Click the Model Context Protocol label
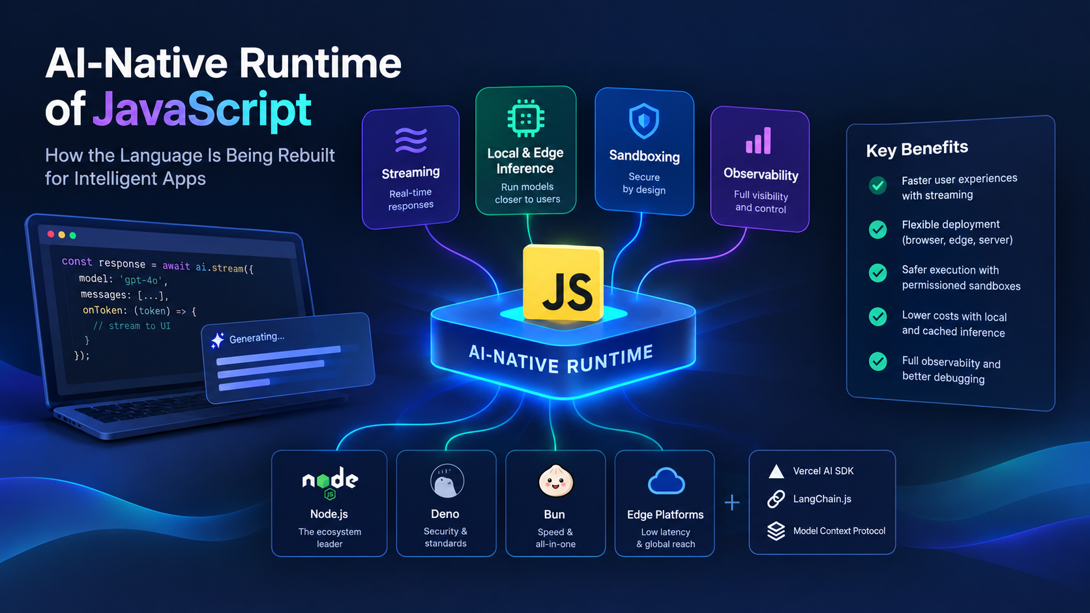The width and height of the screenshot is (1090, 613). pos(839,531)
